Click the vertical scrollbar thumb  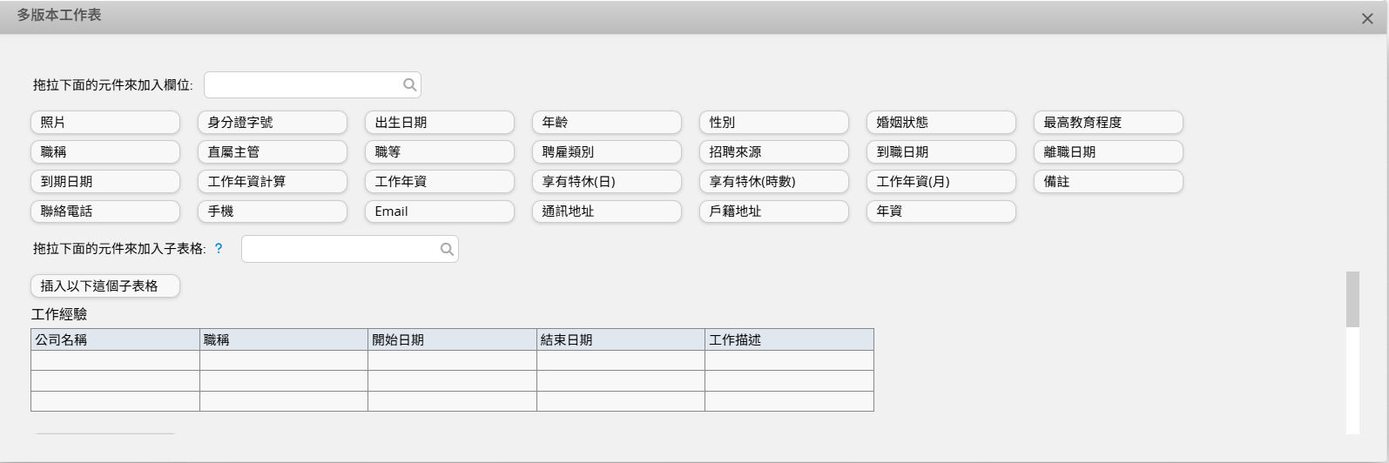pos(1352,299)
